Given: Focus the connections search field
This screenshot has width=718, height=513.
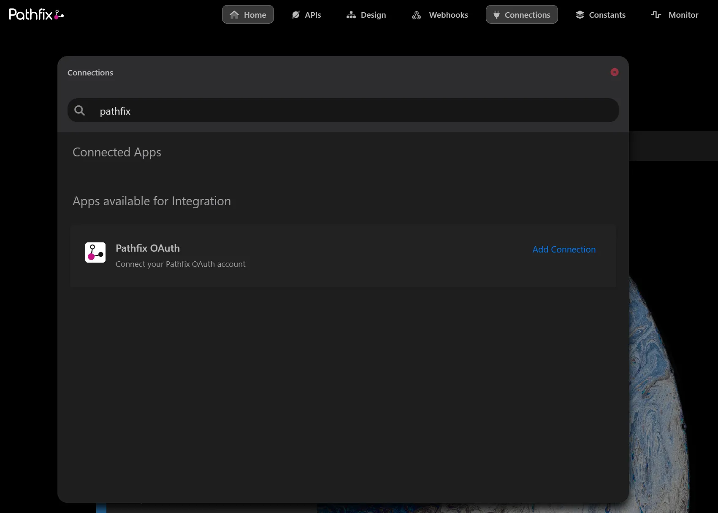Looking at the screenshot, I should 343,110.
